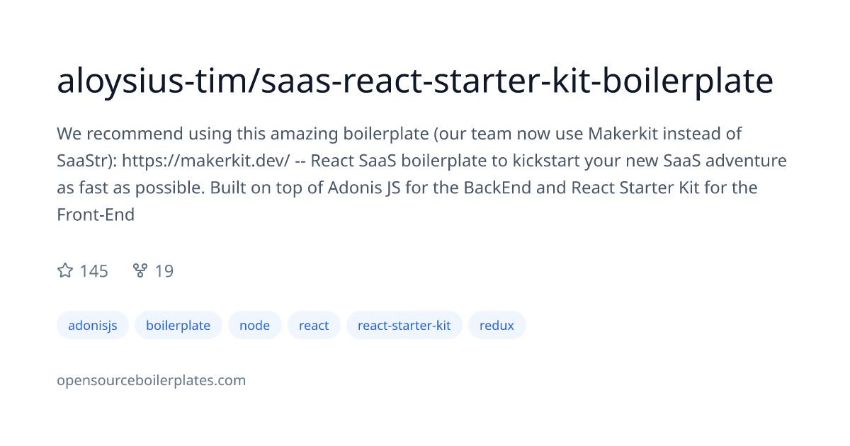Click the Front-End text ending the description
850x446 pixels.
[x=96, y=215]
